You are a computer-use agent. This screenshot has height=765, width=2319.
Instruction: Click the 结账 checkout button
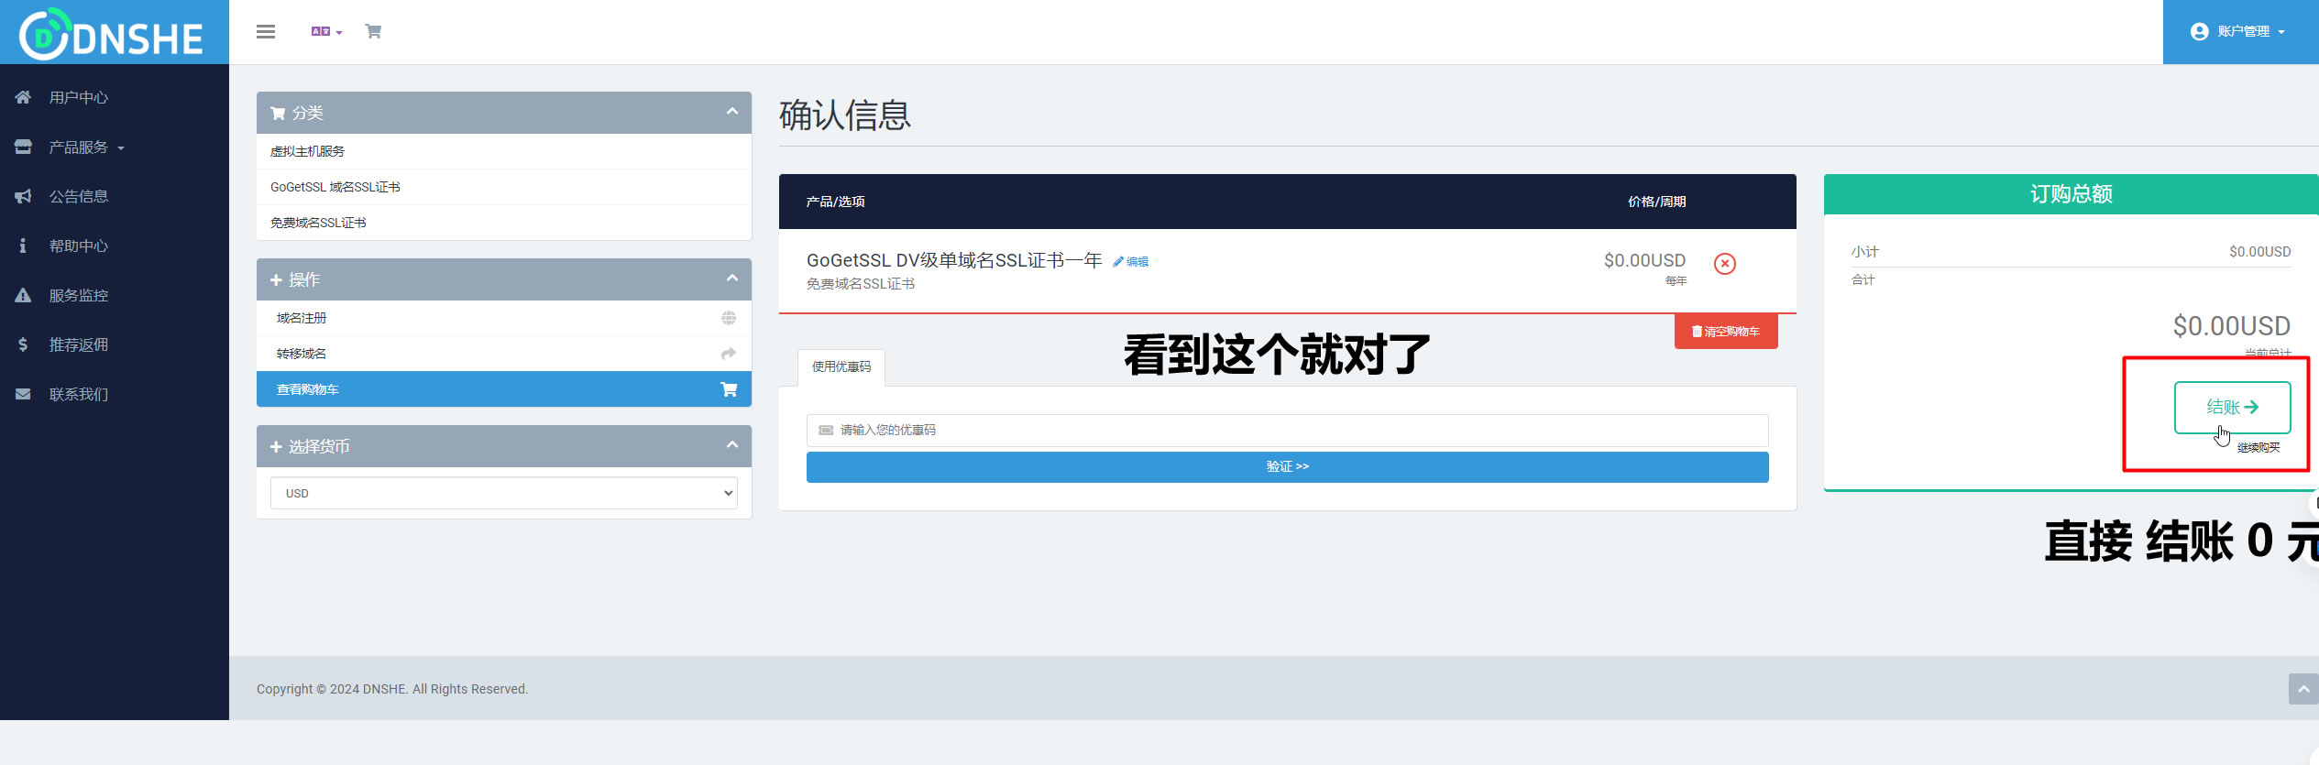point(2233,408)
